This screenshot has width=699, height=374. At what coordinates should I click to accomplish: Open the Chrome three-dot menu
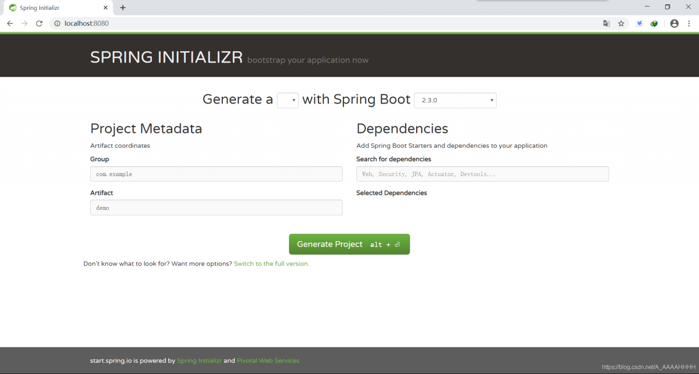pos(690,23)
